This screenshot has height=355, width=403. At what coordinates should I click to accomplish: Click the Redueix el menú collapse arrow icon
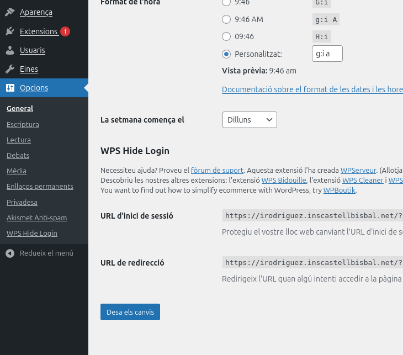click(x=10, y=253)
